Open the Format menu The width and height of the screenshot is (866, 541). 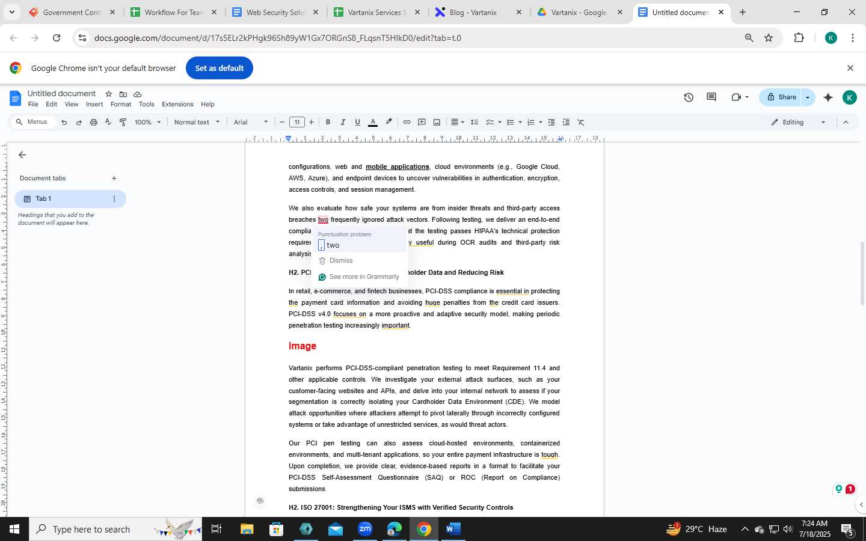coord(121,104)
